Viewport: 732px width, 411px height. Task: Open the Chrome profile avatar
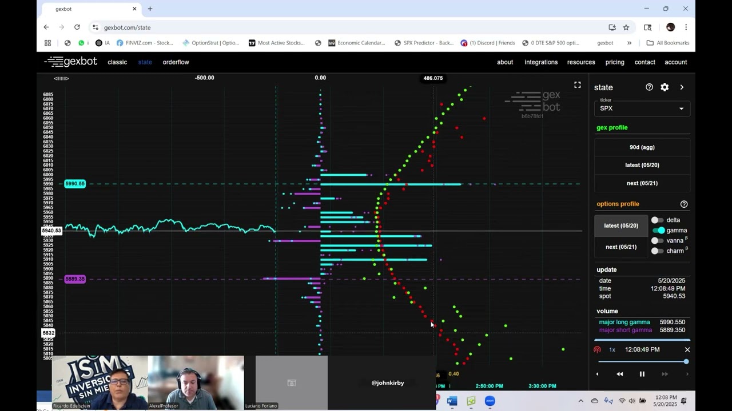(x=671, y=27)
